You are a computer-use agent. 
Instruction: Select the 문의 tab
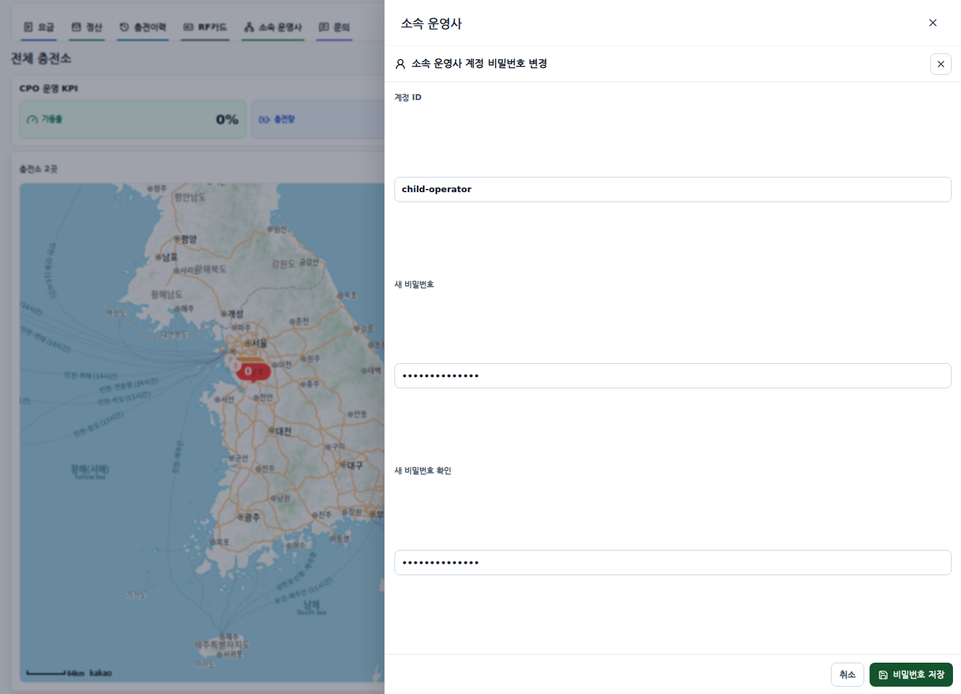tap(334, 27)
